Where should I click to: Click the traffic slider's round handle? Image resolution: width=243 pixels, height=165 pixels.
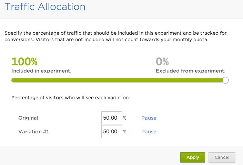[x=225, y=80]
